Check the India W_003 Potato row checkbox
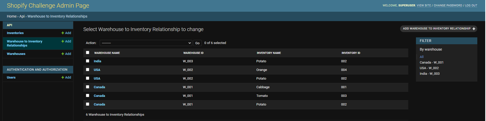 tap(88, 61)
